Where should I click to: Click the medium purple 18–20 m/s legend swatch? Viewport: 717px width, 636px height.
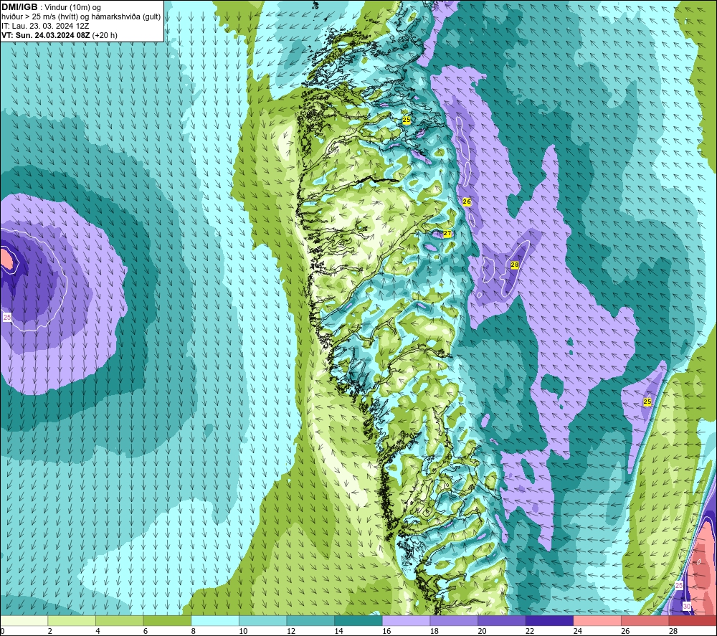(x=454, y=620)
